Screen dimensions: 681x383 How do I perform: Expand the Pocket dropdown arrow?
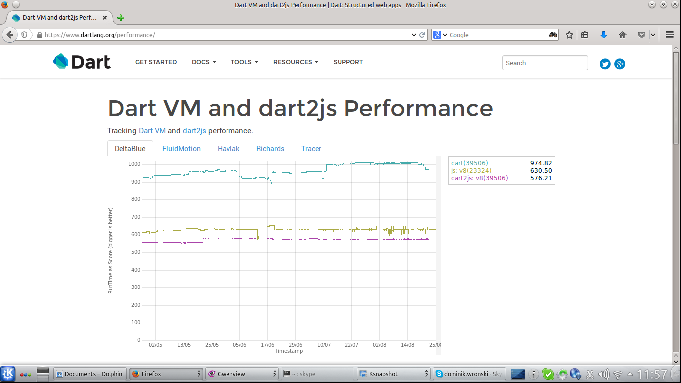coord(653,35)
